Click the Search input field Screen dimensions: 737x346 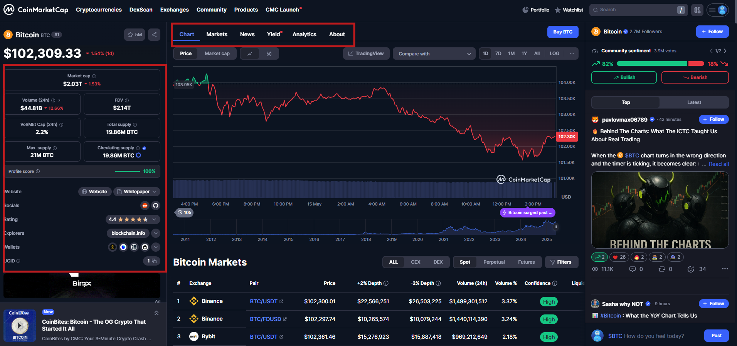[x=638, y=10]
